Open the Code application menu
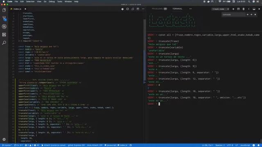262x147 pixels. pyautogui.click(x=10, y=2)
